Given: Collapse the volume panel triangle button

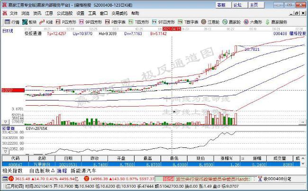Looking at the screenshot, I should (x=5, y=122).
